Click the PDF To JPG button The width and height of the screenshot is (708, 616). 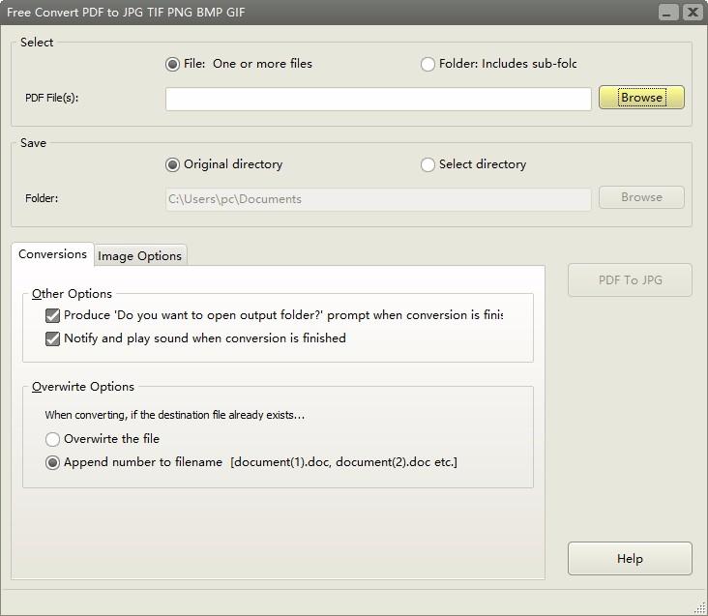[x=630, y=280]
